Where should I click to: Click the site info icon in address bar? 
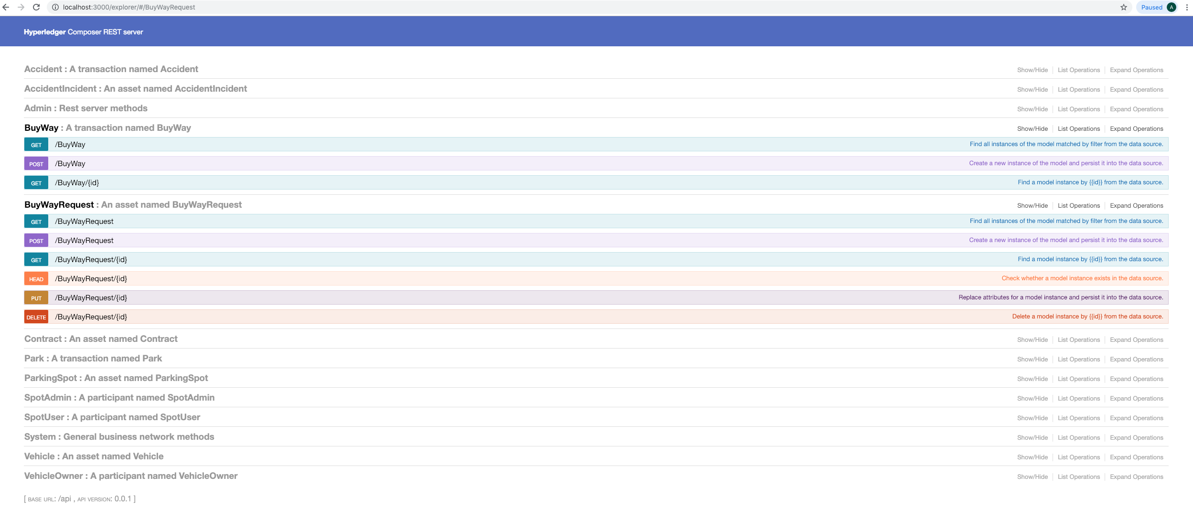[x=55, y=7]
